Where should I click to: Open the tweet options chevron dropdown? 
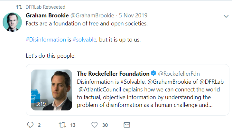[x=226, y=16]
